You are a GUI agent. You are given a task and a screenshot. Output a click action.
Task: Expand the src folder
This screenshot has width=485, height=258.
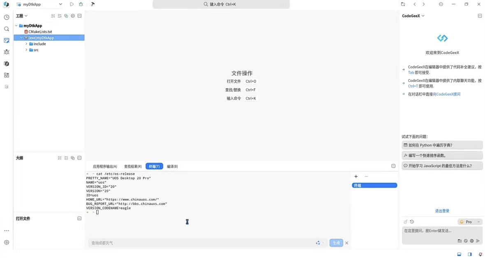pyautogui.click(x=26, y=50)
